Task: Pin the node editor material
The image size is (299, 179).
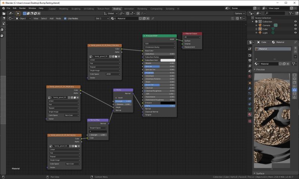Action: 152,18
